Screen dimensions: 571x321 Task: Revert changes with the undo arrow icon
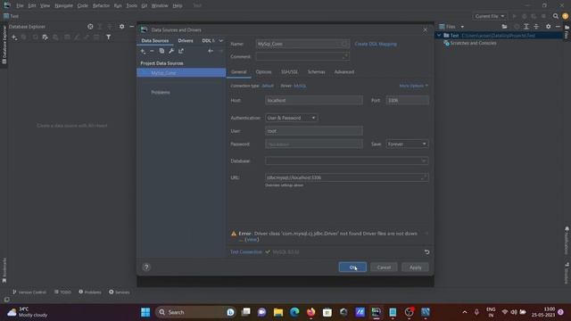click(426, 251)
